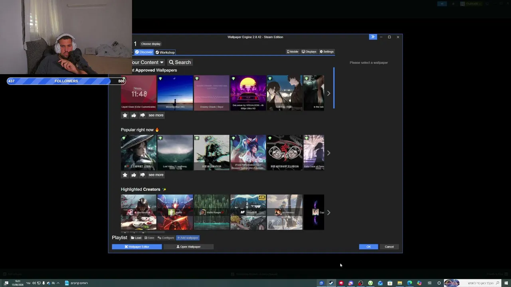Open Microsoft Edge from the taskbar
Image resolution: width=511 pixels, height=287 pixels.
pyautogui.click(x=409, y=283)
